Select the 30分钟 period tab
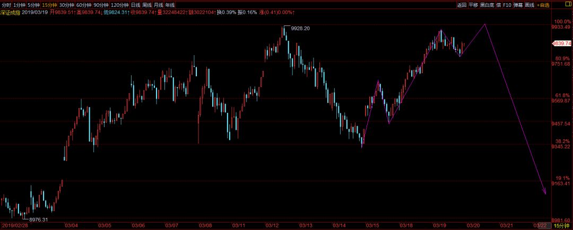Screen dimensions: 573x230 [66, 5]
